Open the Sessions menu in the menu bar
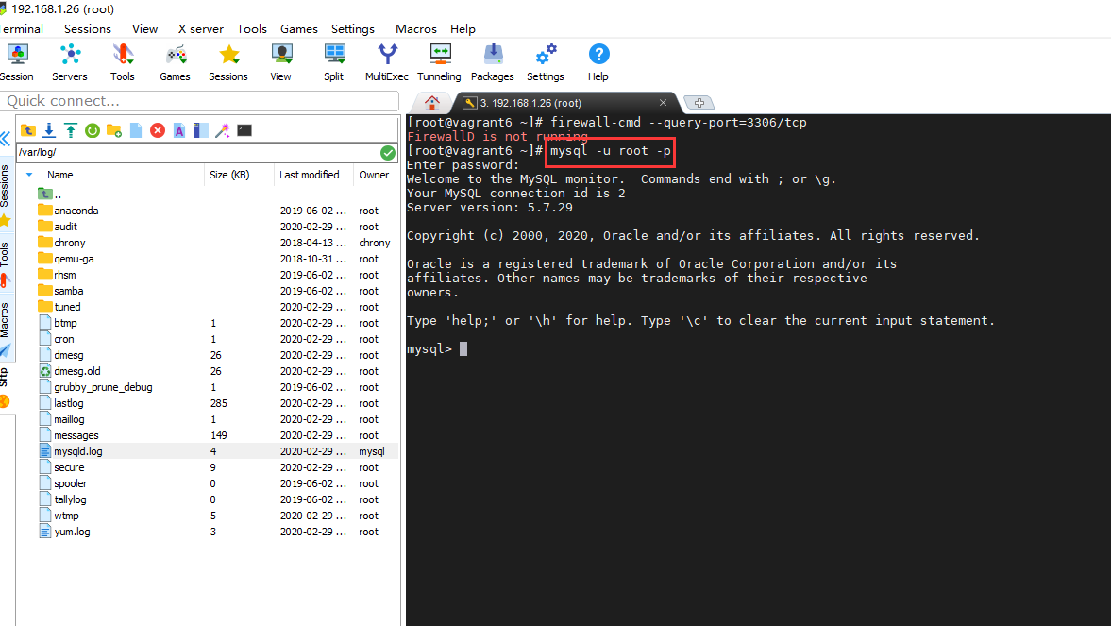Viewport: 1111px width, 626px height. click(x=88, y=29)
